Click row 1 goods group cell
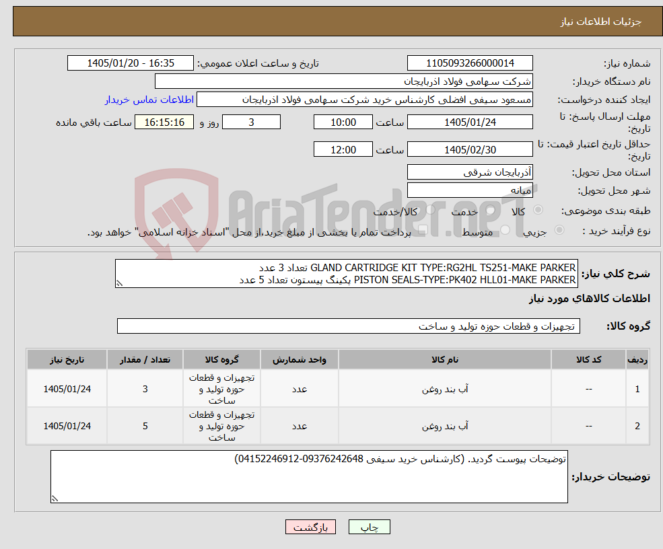 click(221, 389)
